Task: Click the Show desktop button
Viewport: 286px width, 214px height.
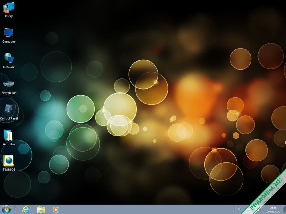Action: pos(284,209)
